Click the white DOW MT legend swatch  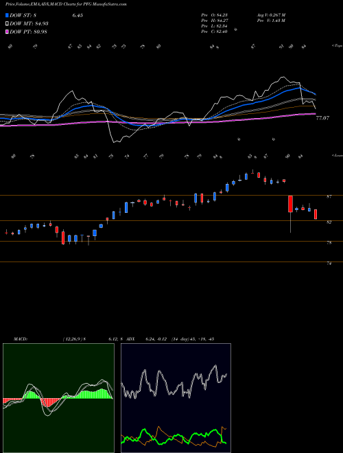(x=7, y=23)
